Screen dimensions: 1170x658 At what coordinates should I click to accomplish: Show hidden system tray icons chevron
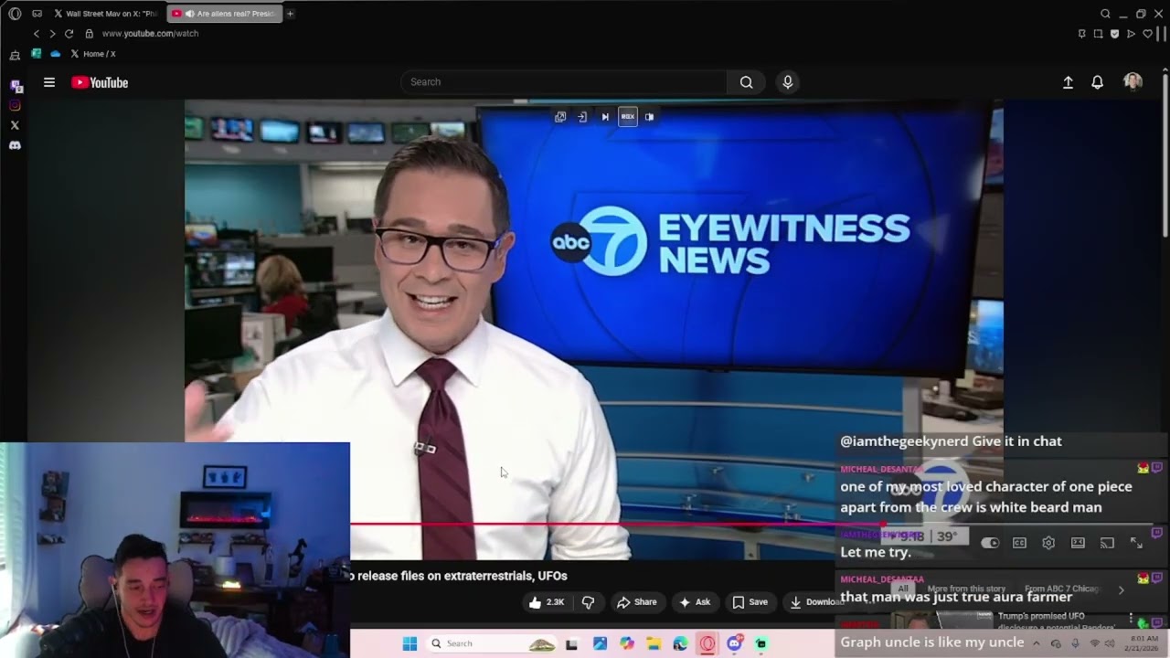[1036, 643]
